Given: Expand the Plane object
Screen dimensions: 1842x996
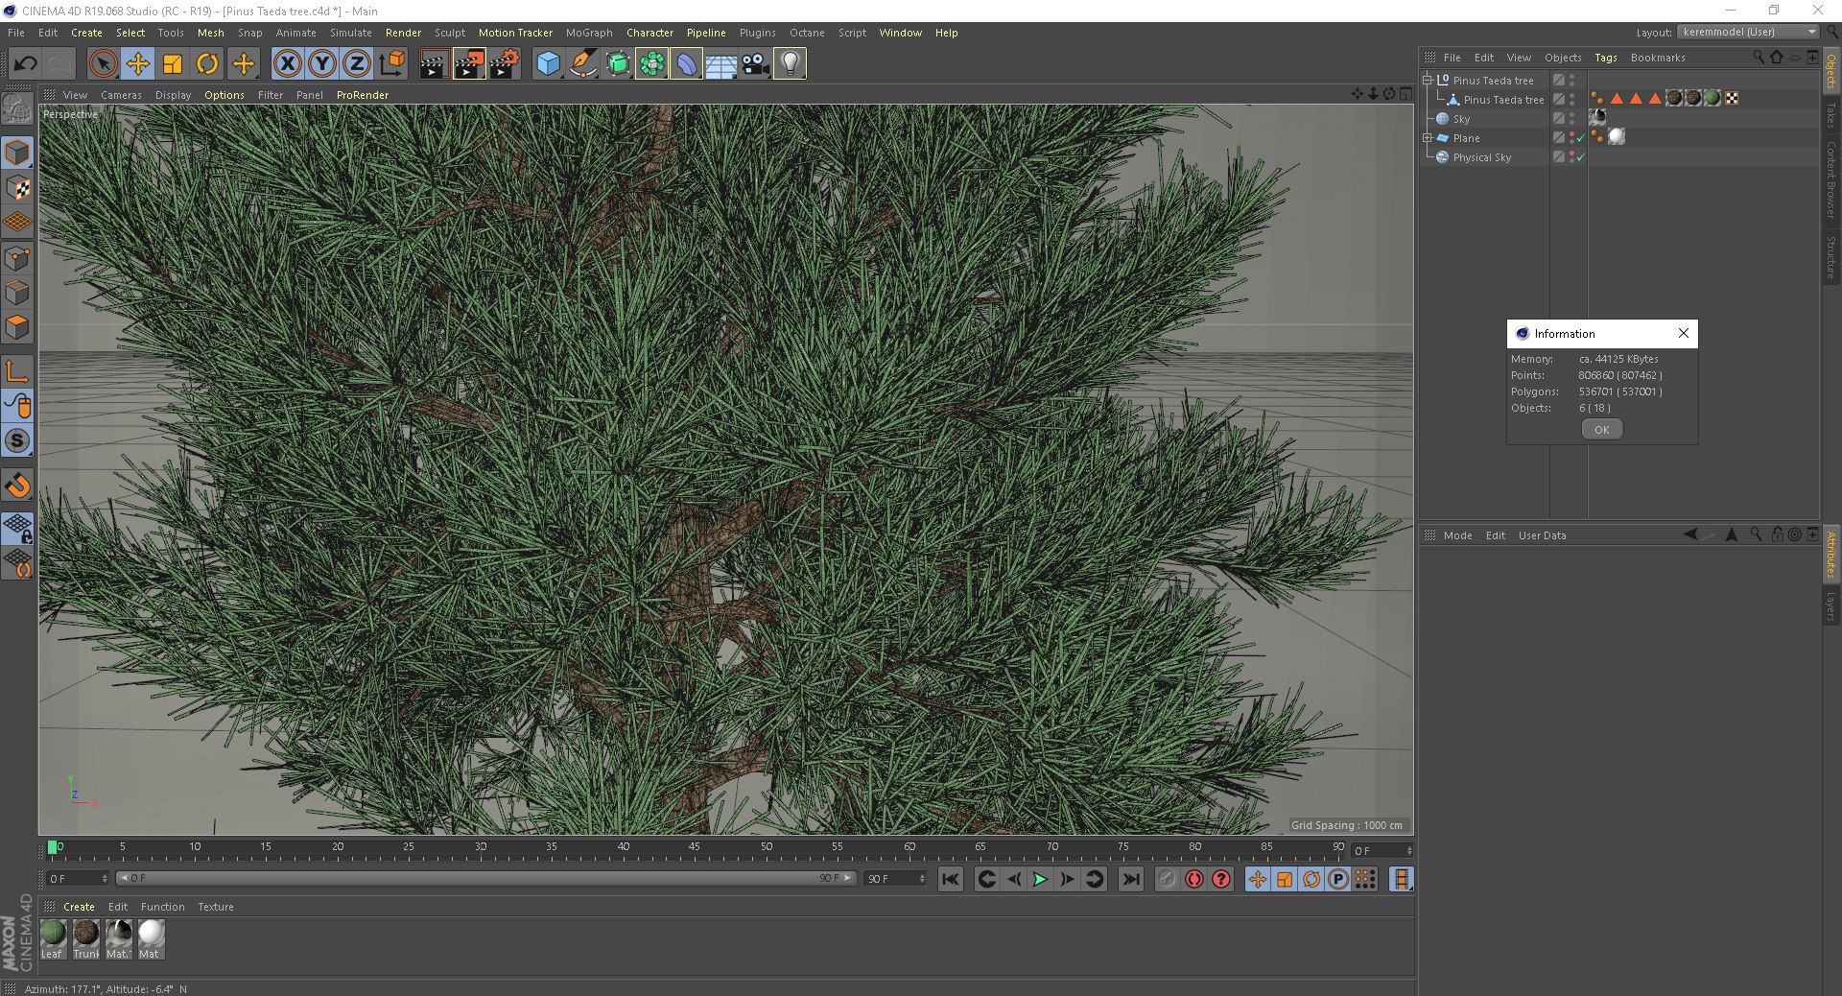Looking at the screenshot, I should click(1428, 138).
